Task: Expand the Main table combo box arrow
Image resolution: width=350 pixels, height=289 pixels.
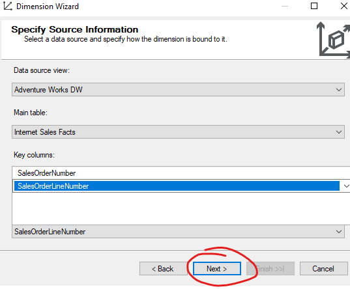Action: click(339, 132)
